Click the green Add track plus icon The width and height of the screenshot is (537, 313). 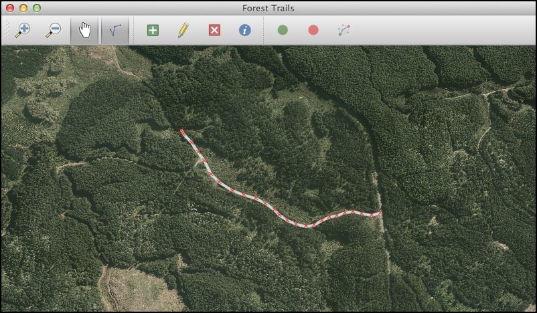click(x=153, y=30)
